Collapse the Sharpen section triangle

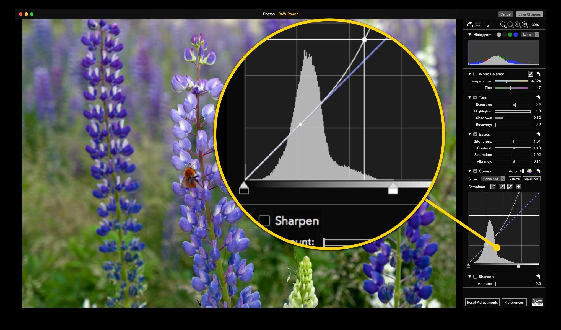[x=470, y=277]
